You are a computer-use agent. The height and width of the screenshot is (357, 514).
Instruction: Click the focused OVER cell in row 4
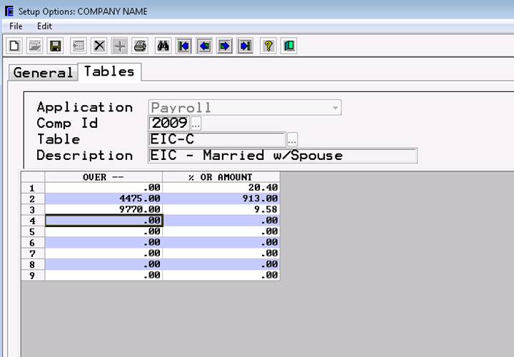pos(104,221)
